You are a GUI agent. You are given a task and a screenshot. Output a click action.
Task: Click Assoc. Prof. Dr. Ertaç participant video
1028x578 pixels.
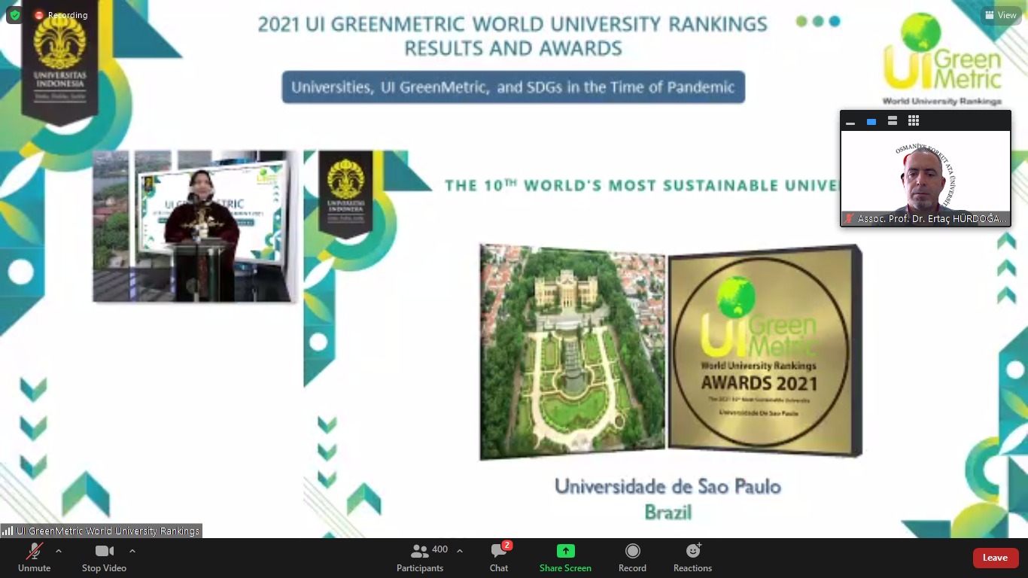926,178
